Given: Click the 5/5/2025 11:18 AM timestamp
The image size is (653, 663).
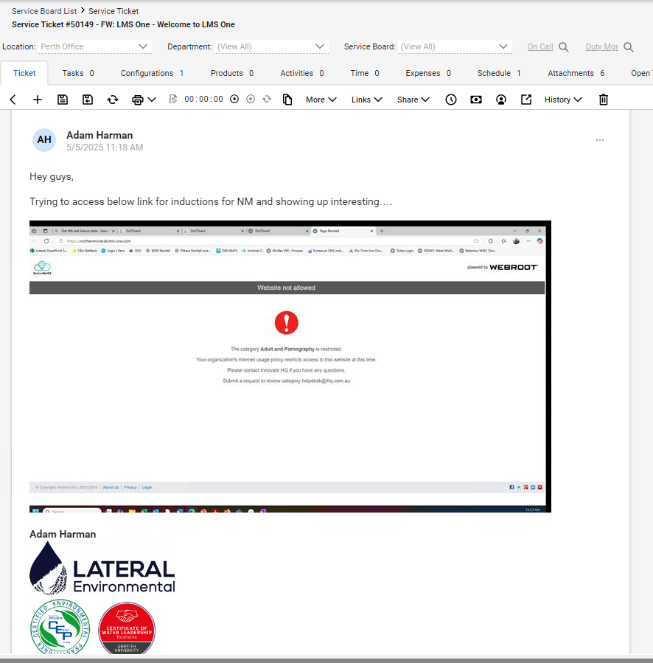Looking at the screenshot, I should (x=105, y=147).
